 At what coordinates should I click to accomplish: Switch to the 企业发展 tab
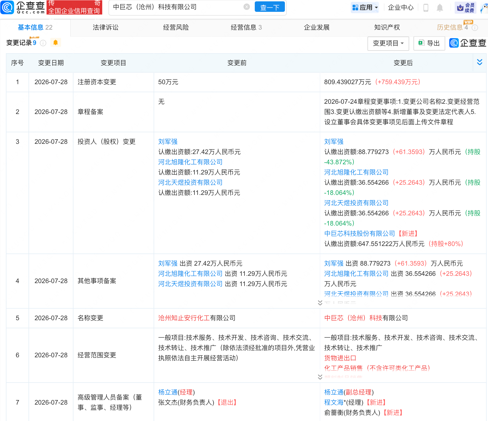tap(317, 27)
